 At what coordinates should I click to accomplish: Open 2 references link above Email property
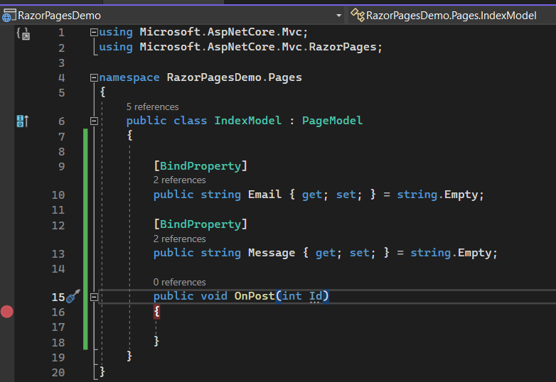179,180
